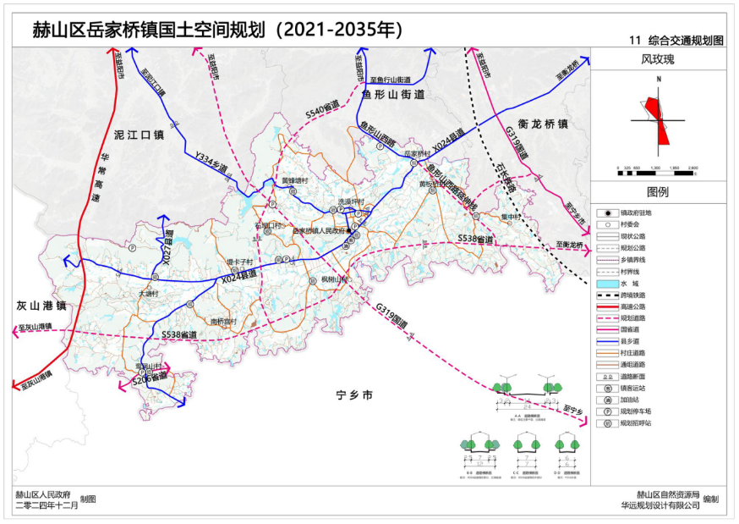
Task: Click the 跨境铁路 dashed black legend line
Action: pos(607,295)
